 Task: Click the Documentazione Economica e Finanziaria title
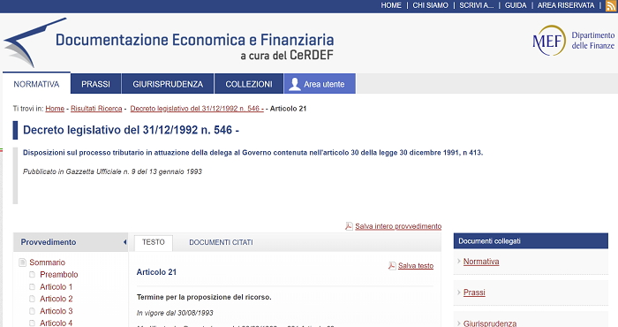pos(195,40)
